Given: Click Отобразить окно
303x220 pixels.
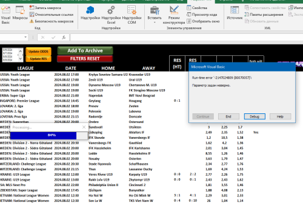Looking at the screenshot, I should click(x=203, y=21).
